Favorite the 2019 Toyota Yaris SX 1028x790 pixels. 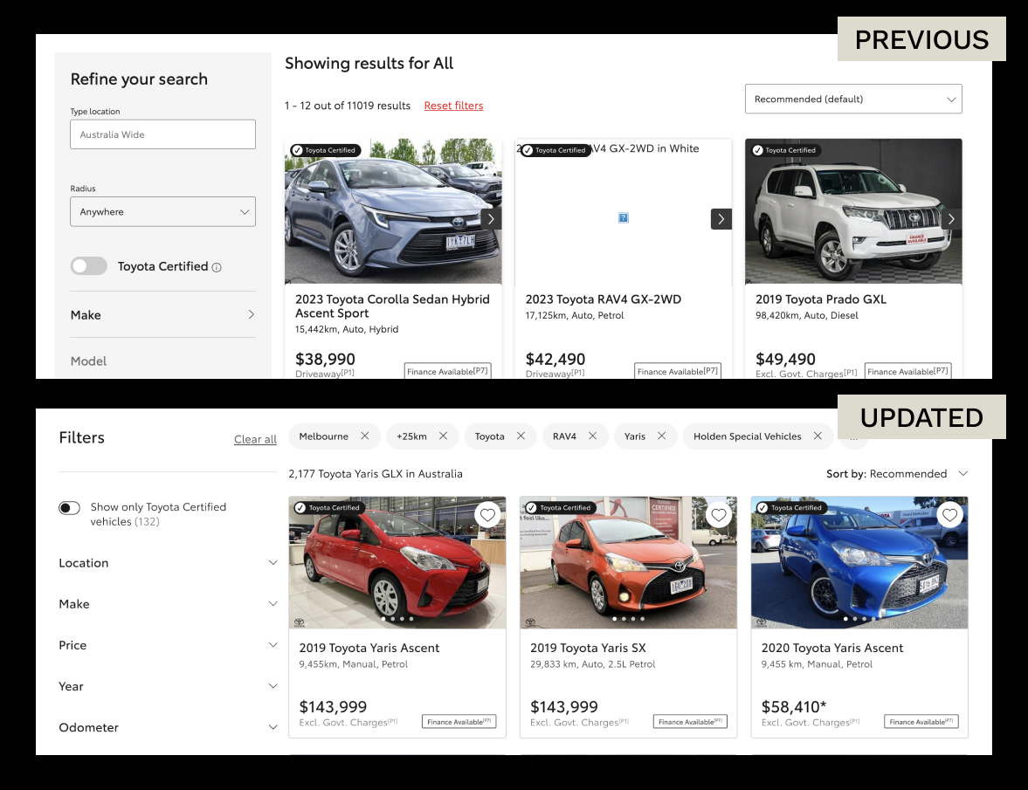(x=719, y=515)
